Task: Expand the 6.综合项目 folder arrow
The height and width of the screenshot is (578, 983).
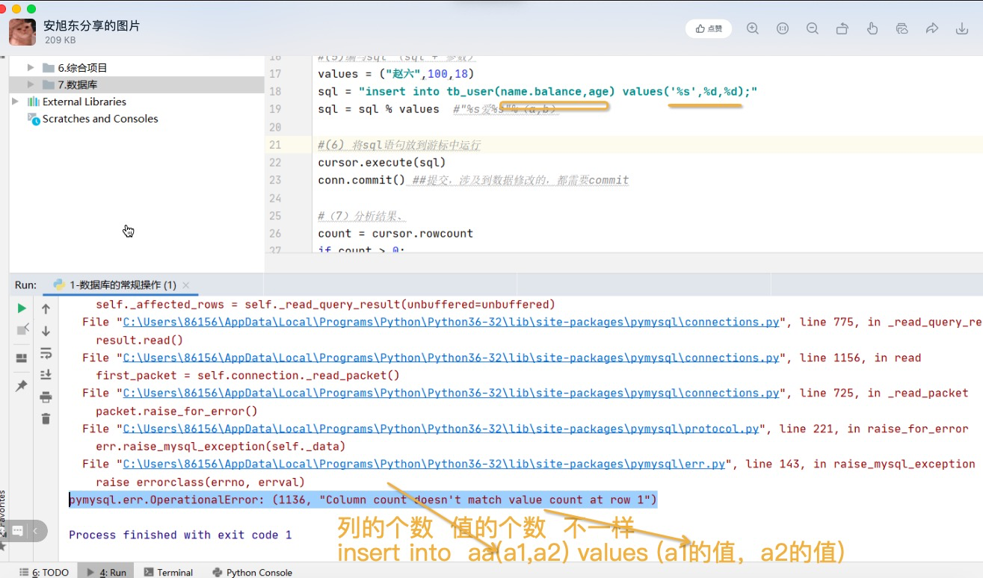Action: (31, 68)
